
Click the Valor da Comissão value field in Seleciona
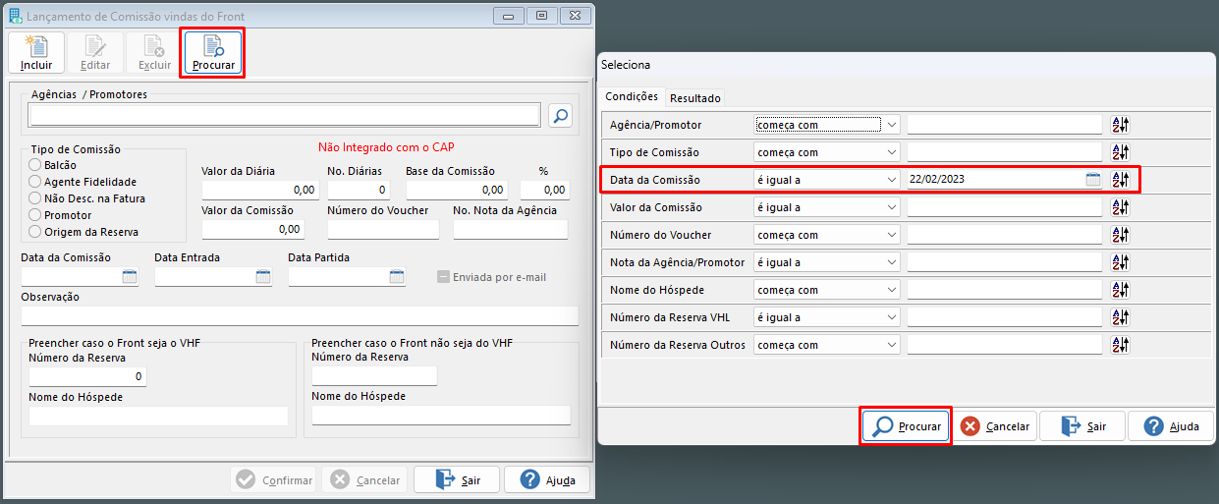tap(1005, 207)
